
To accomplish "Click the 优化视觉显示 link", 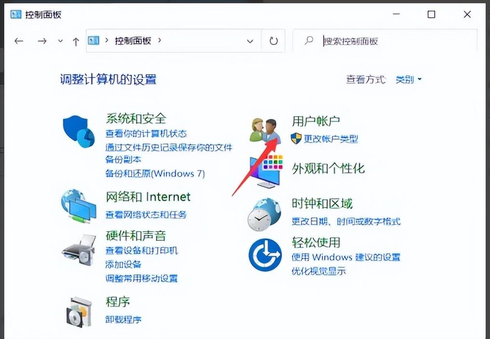I will click(319, 271).
